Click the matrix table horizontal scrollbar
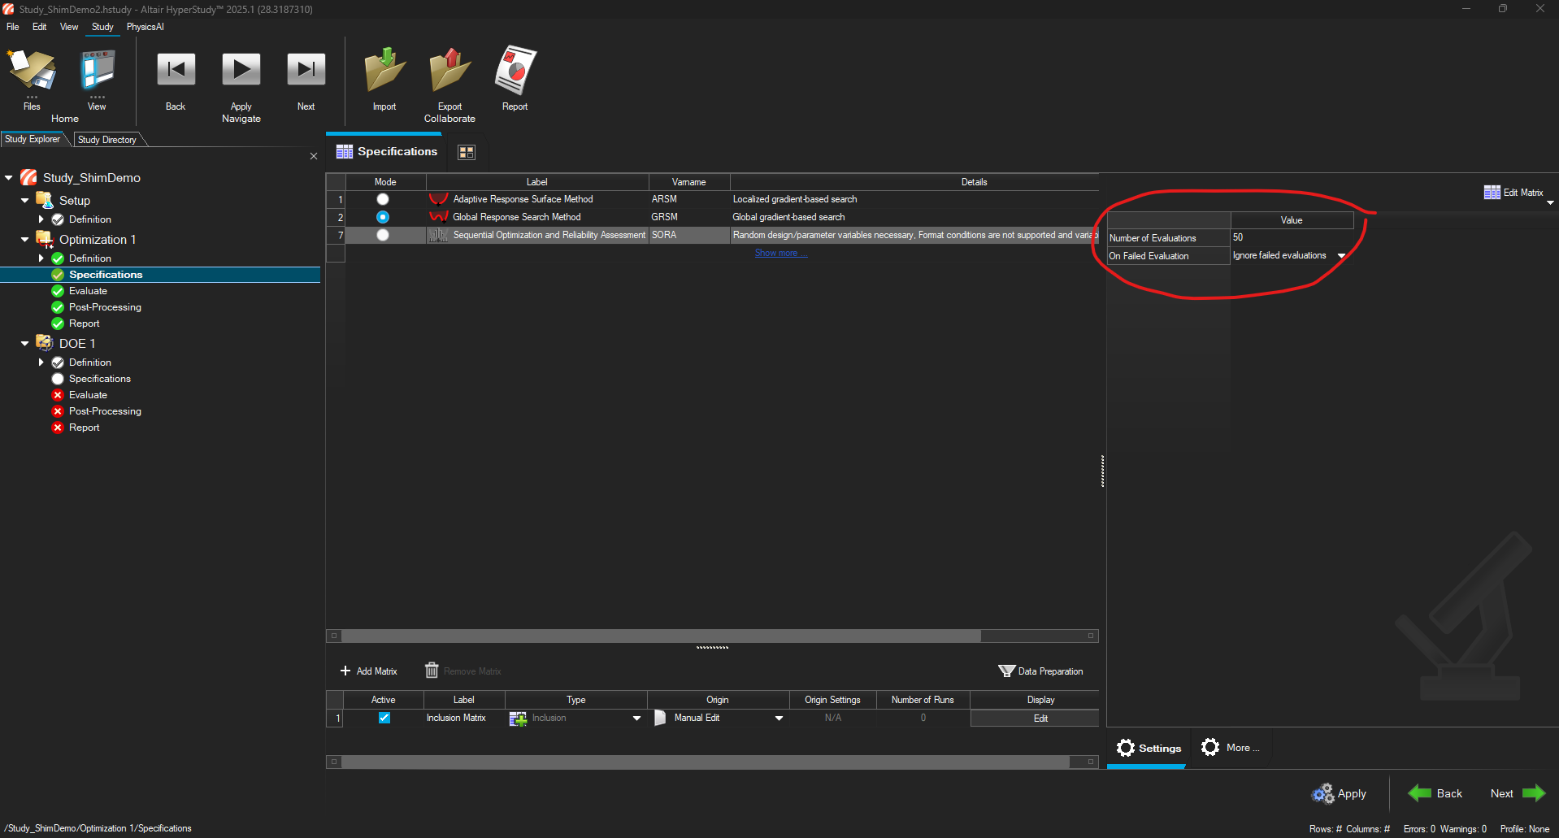This screenshot has width=1559, height=838. coord(706,762)
